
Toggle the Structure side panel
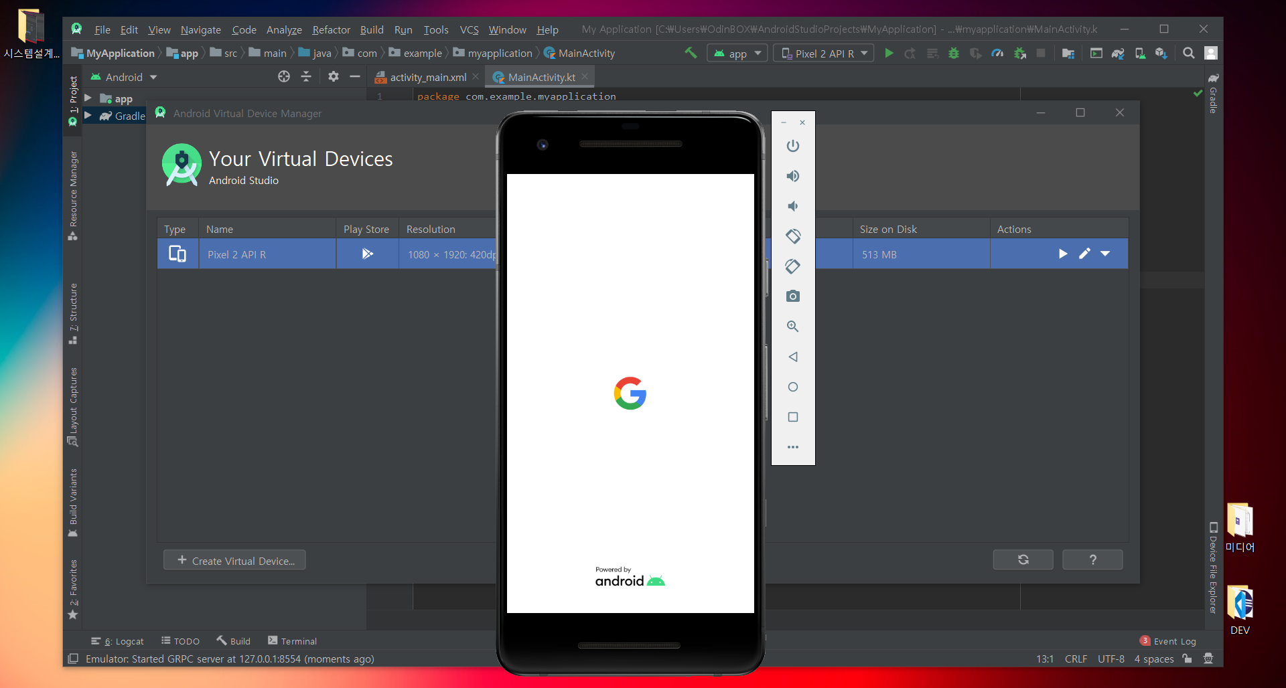[x=73, y=313]
